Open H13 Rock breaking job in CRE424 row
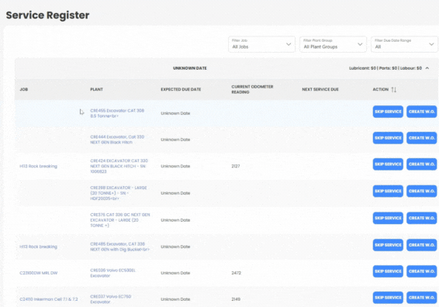 38,166
